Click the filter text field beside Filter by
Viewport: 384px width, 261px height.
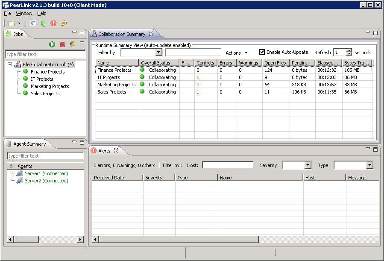point(193,52)
